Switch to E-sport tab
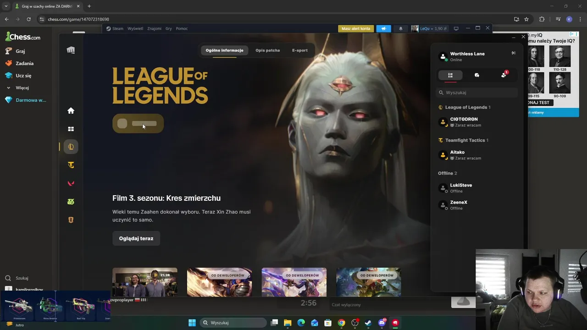 (300, 50)
